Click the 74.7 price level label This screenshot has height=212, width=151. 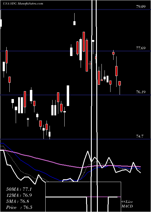click(140, 136)
